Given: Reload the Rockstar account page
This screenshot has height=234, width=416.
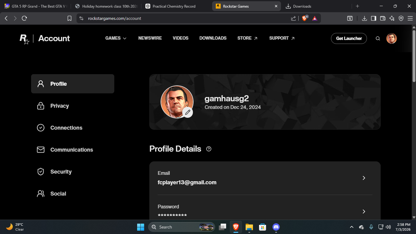Looking at the screenshot, I should click(24, 18).
